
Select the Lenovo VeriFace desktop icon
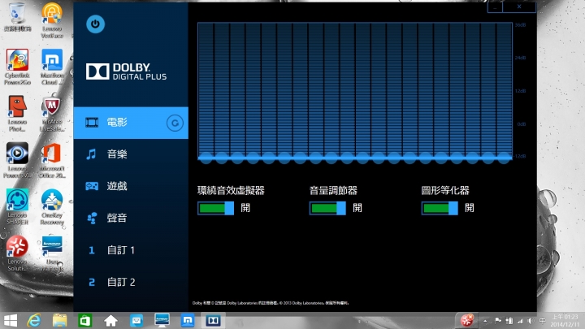pos(52,20)
